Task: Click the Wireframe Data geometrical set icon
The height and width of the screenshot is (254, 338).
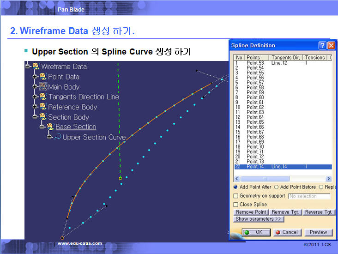Action: [36, 67]
